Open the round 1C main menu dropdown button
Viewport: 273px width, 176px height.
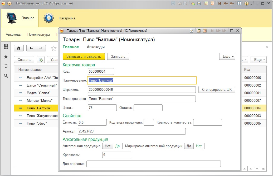(9, 3)
